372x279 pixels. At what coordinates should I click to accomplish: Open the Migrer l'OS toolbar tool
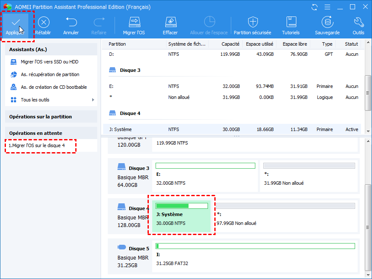tap(134, 26)
